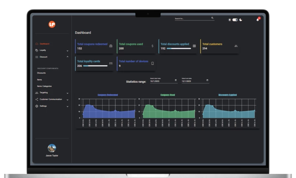The image size is (296, 178).
Task: Click the Total loyalty cards progress bar
Action: pos(95,66)
